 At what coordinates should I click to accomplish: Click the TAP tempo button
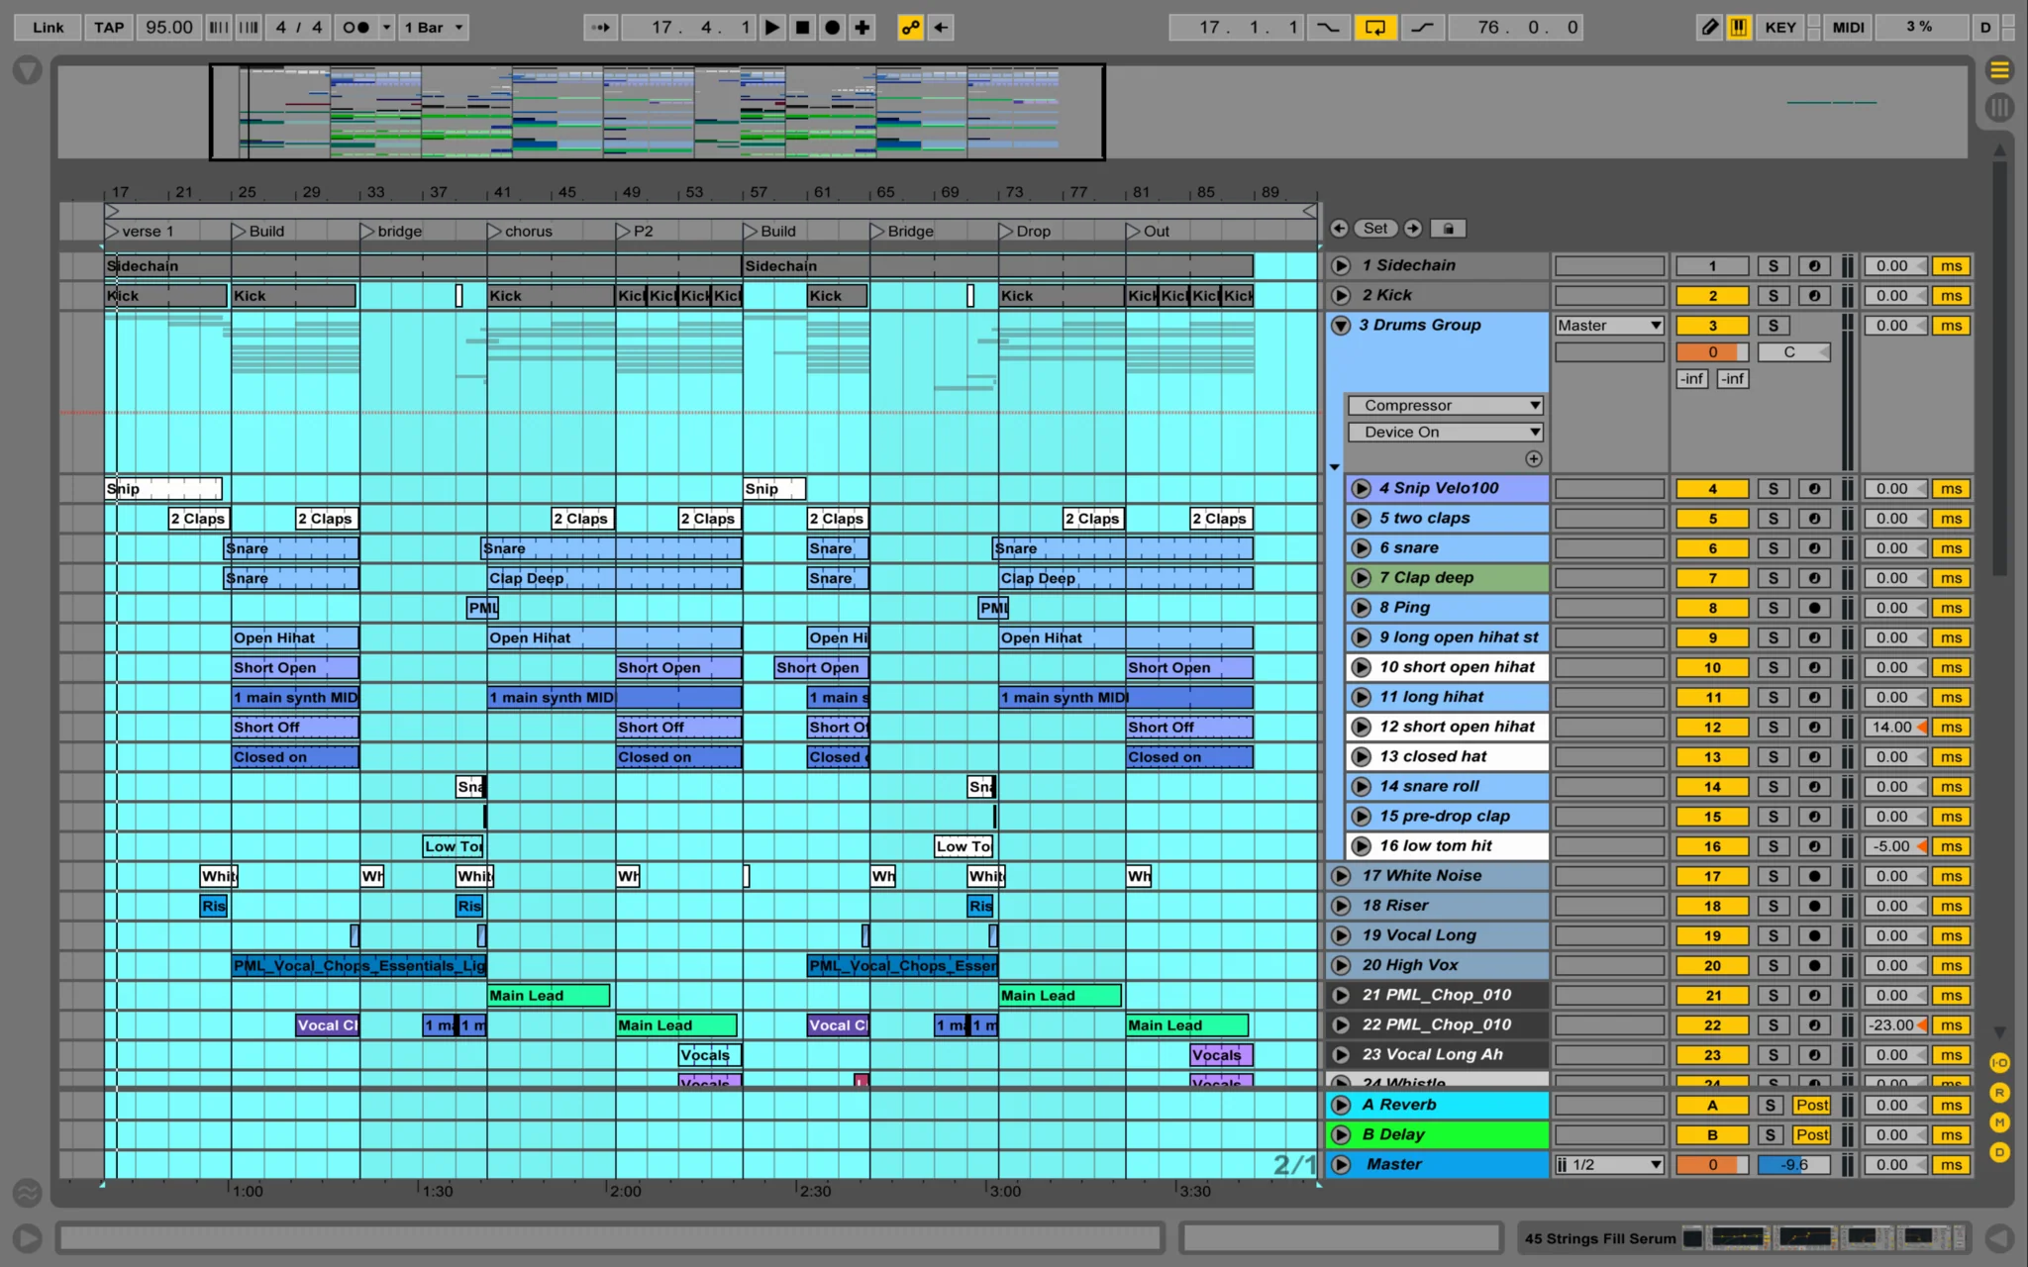pyautogui.click(x=109, y=28)
